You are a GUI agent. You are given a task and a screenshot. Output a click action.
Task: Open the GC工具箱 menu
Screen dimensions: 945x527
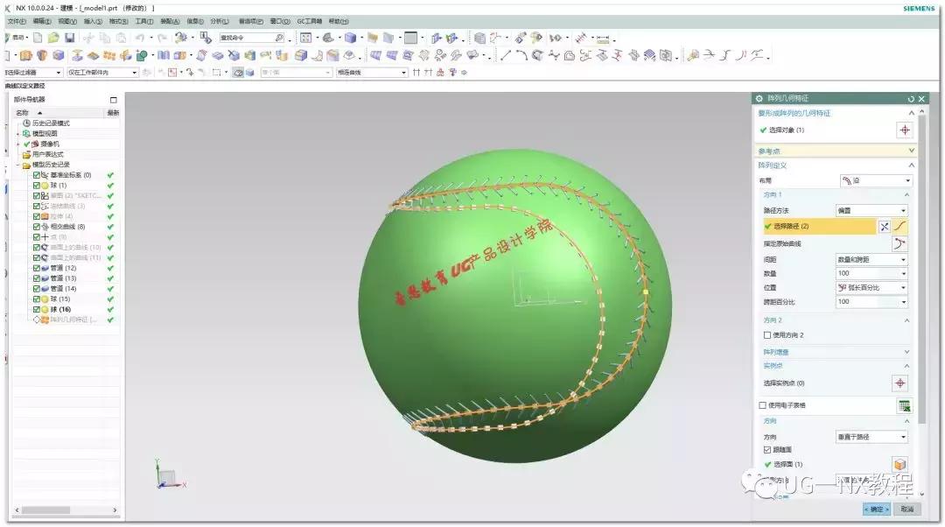point(309,20)
